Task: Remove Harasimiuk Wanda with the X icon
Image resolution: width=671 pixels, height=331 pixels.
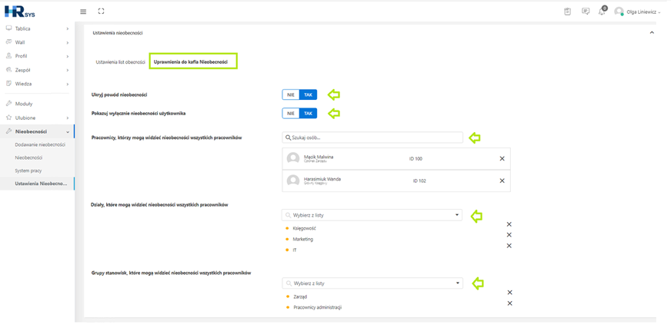Action: click(502, 180)
